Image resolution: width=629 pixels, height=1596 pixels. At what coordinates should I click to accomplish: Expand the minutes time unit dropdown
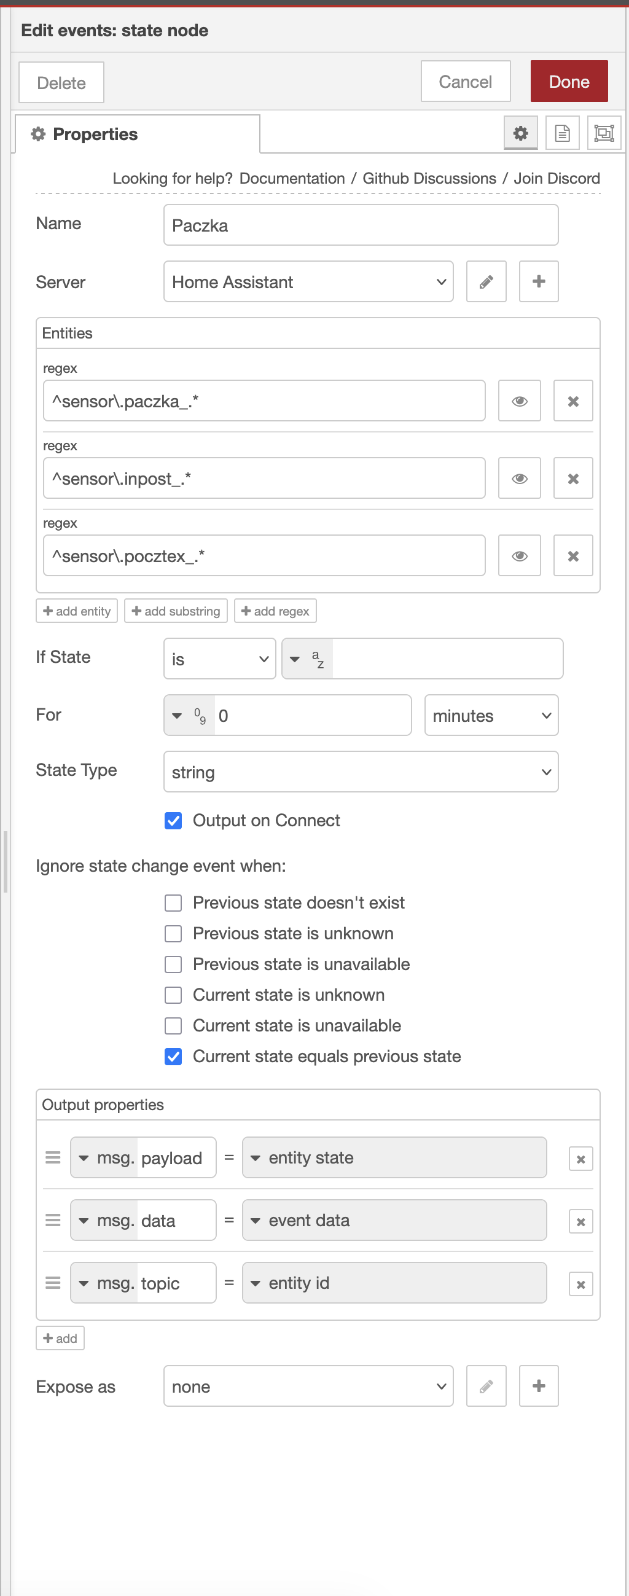(491, 716)
